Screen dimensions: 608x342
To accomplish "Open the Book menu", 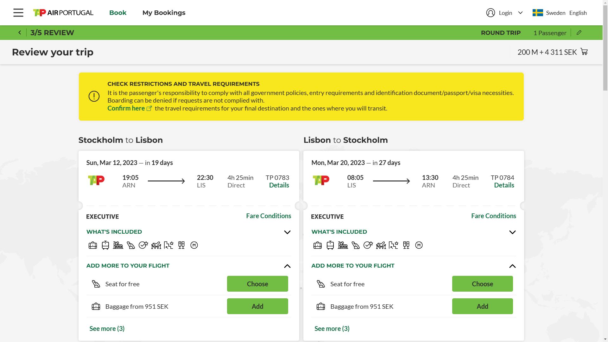I will coord(118,13).
